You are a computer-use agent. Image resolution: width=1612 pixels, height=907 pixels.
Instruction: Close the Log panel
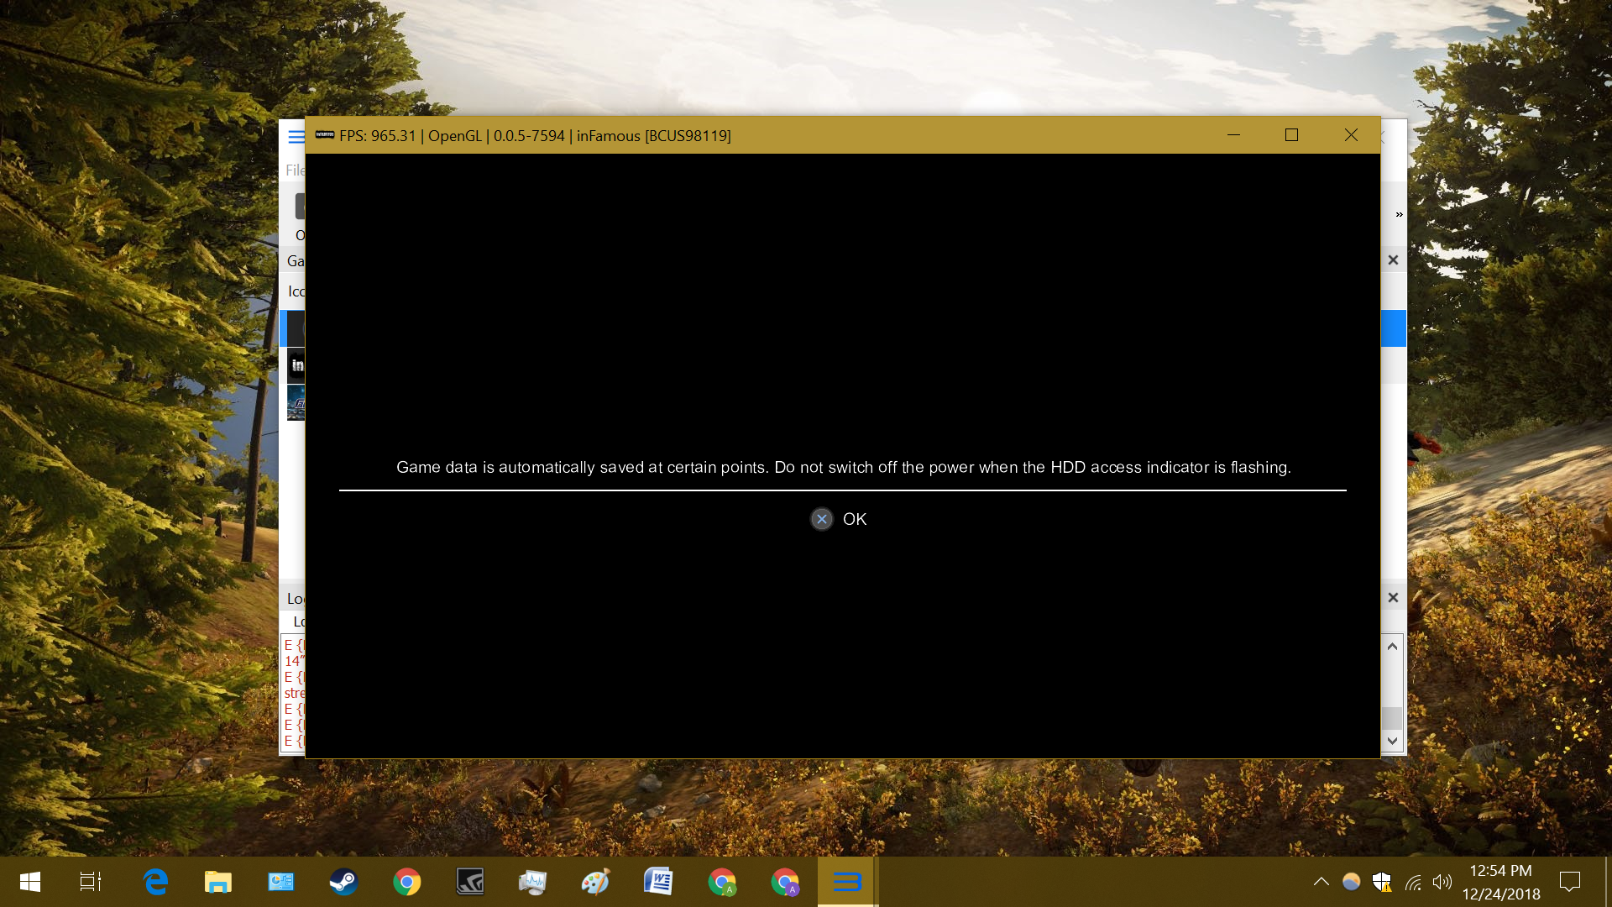(1393, 598)
